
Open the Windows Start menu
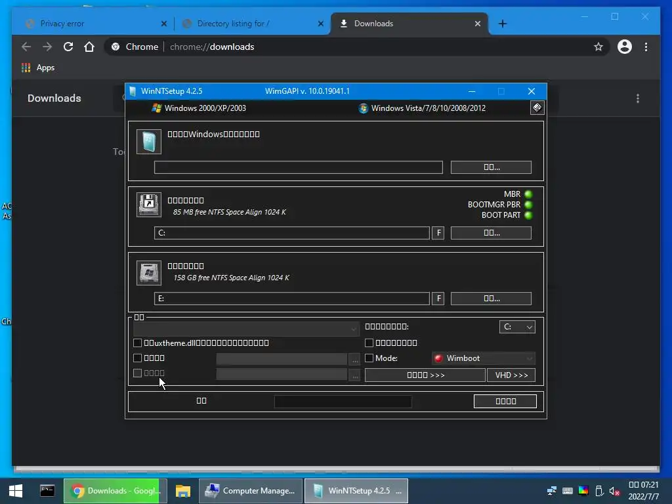(x=16, y=491)
